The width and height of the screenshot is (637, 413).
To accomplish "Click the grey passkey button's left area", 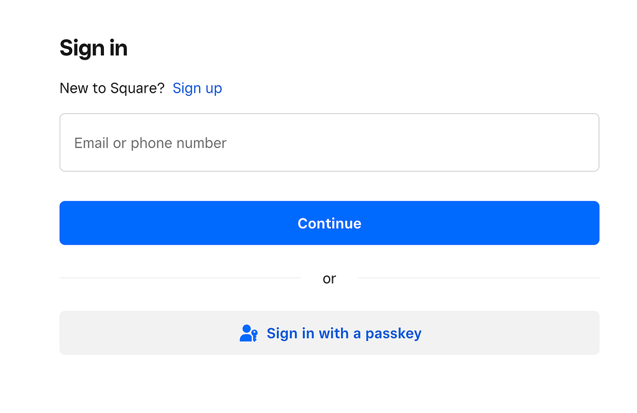I will pyautogui.click(x=124, y=333).
